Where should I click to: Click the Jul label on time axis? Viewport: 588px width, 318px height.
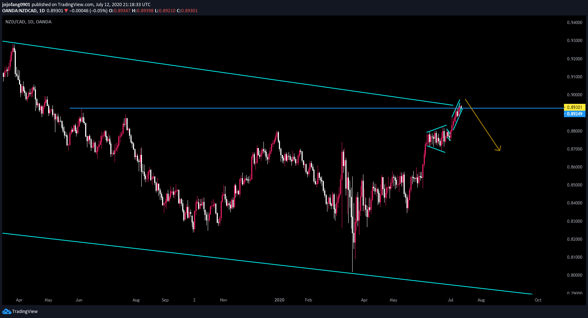(450, 300)
